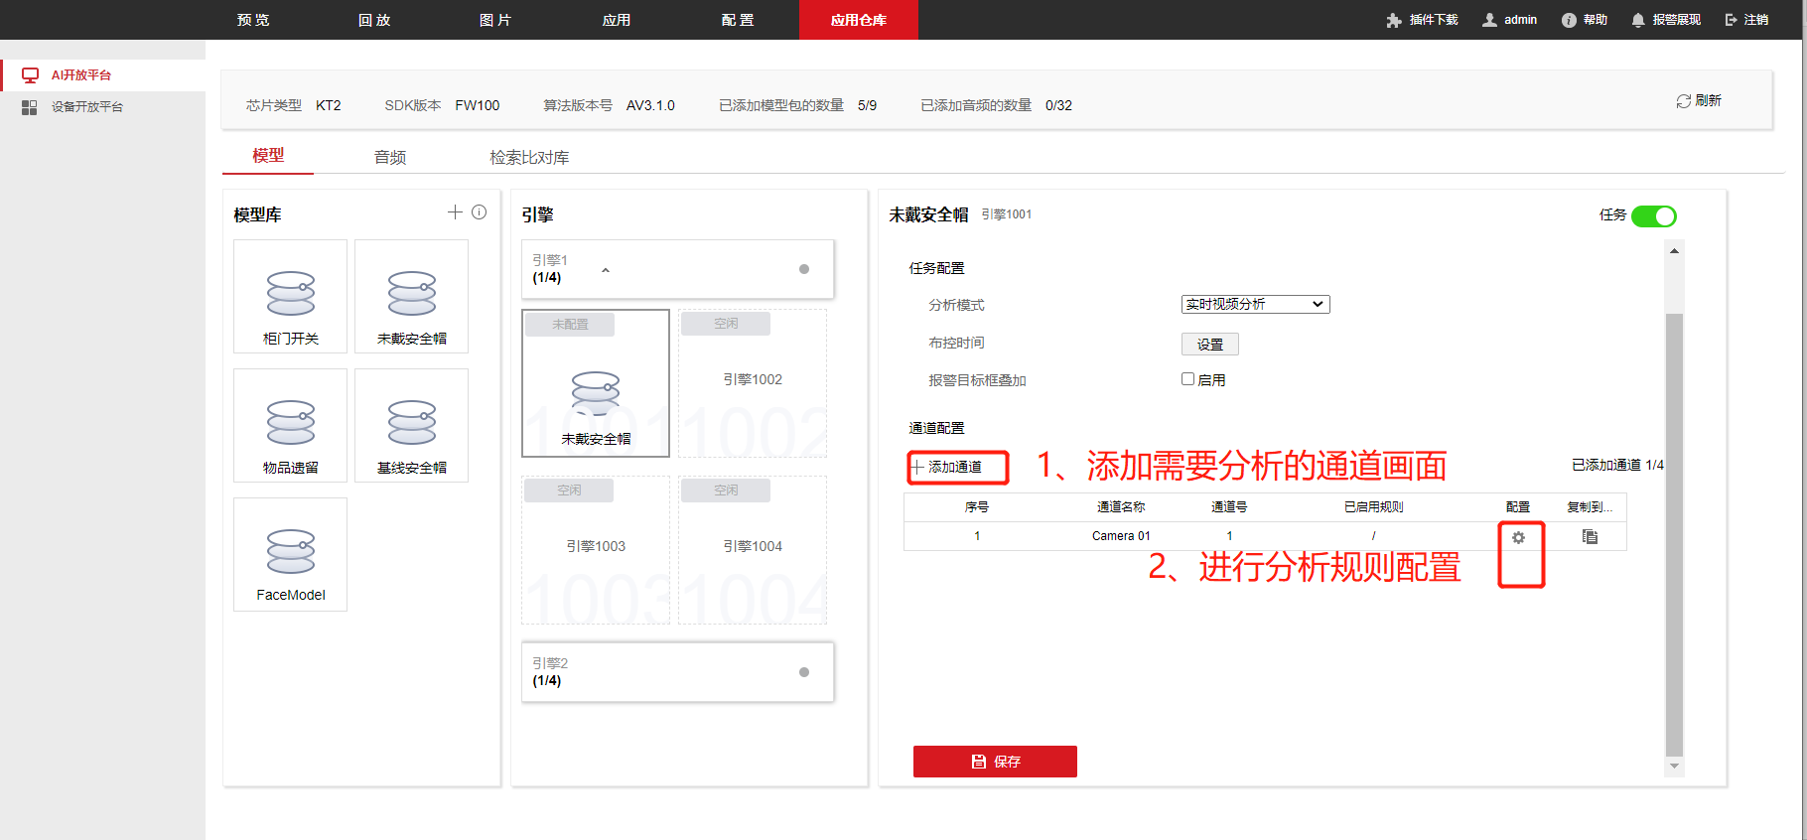This screenshot has width=1807, height=840.
Task: Open the 检索比对库 sub-tab
Action: click(x=529, y=157)
